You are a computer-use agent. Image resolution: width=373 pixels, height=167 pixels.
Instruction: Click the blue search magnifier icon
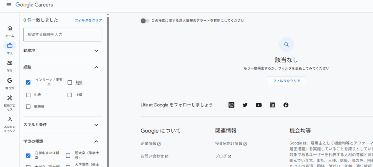tap(286, 44)
